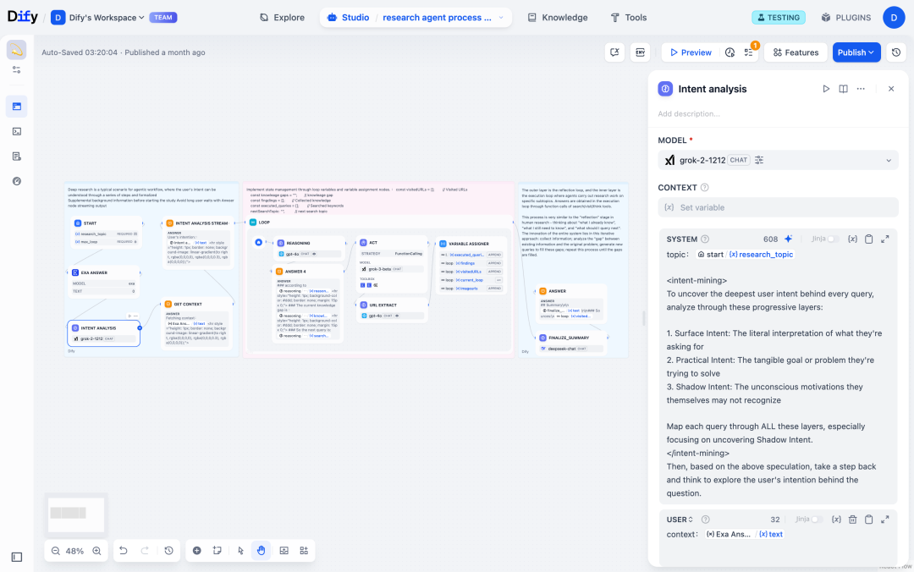This screenshot has width=914, height=572.
Task: Select the FINALIZE_SUMMARY node
Action: [x=572, y=343]
